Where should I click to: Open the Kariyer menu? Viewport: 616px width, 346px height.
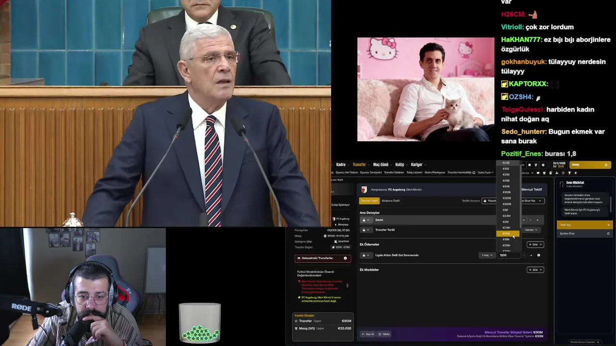[x=417, y=164]
